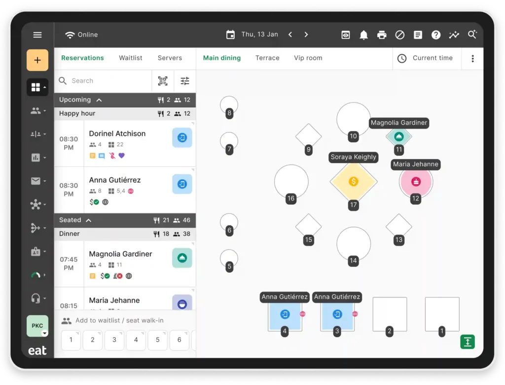Open the hamburger menu

tap(37, 35)
